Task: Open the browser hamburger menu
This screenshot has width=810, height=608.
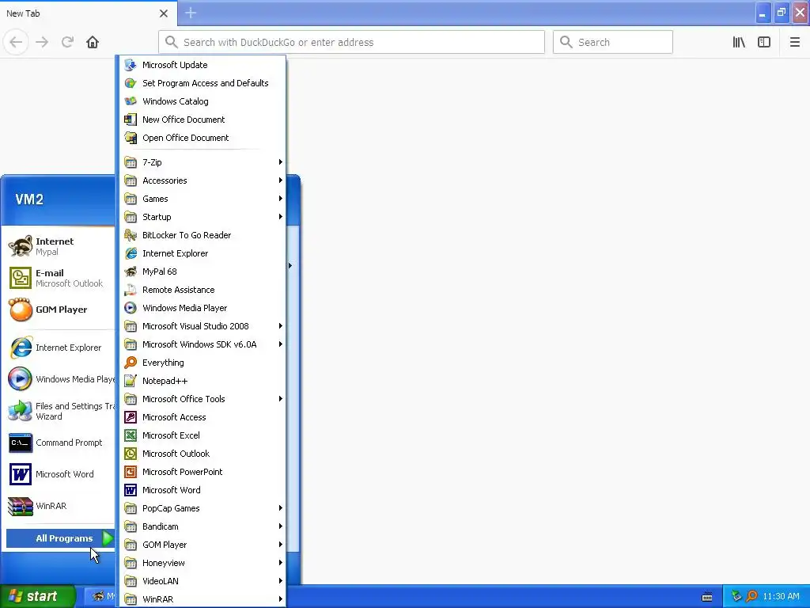Action: tap(794, 42)
